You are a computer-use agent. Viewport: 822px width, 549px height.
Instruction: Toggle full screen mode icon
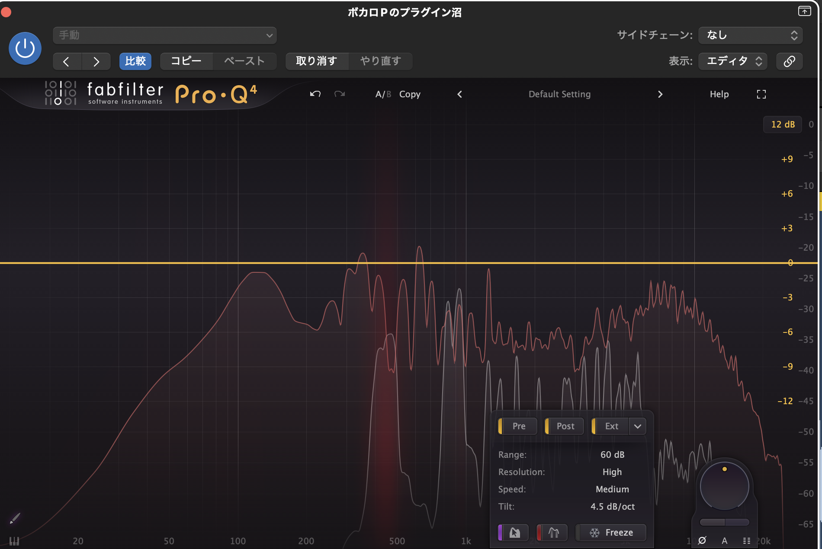(x=761, y=94)
